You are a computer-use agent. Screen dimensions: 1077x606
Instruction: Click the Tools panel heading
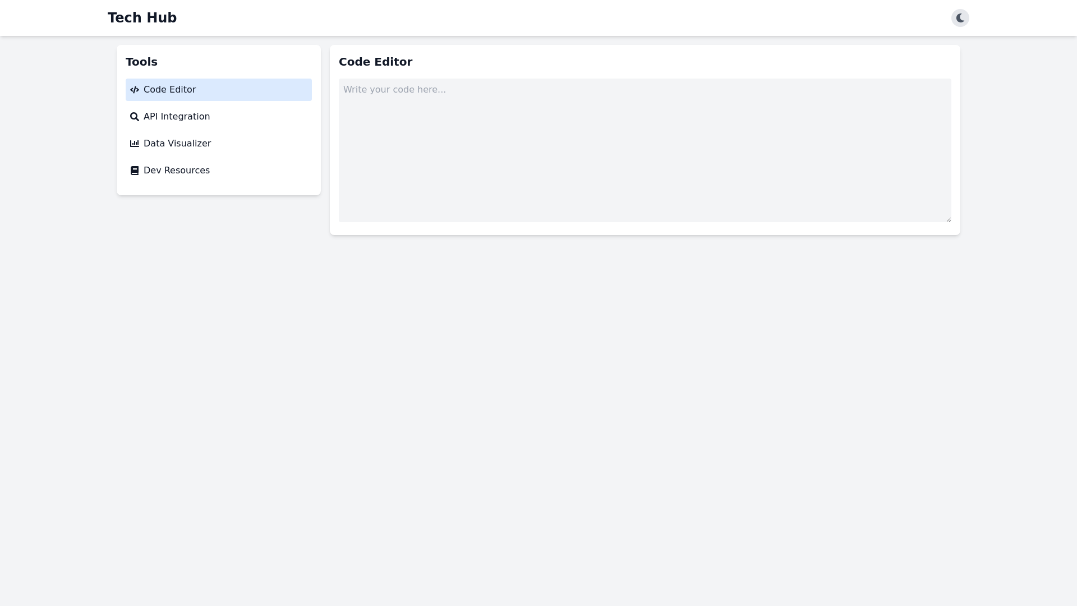[x=141, y=62]
